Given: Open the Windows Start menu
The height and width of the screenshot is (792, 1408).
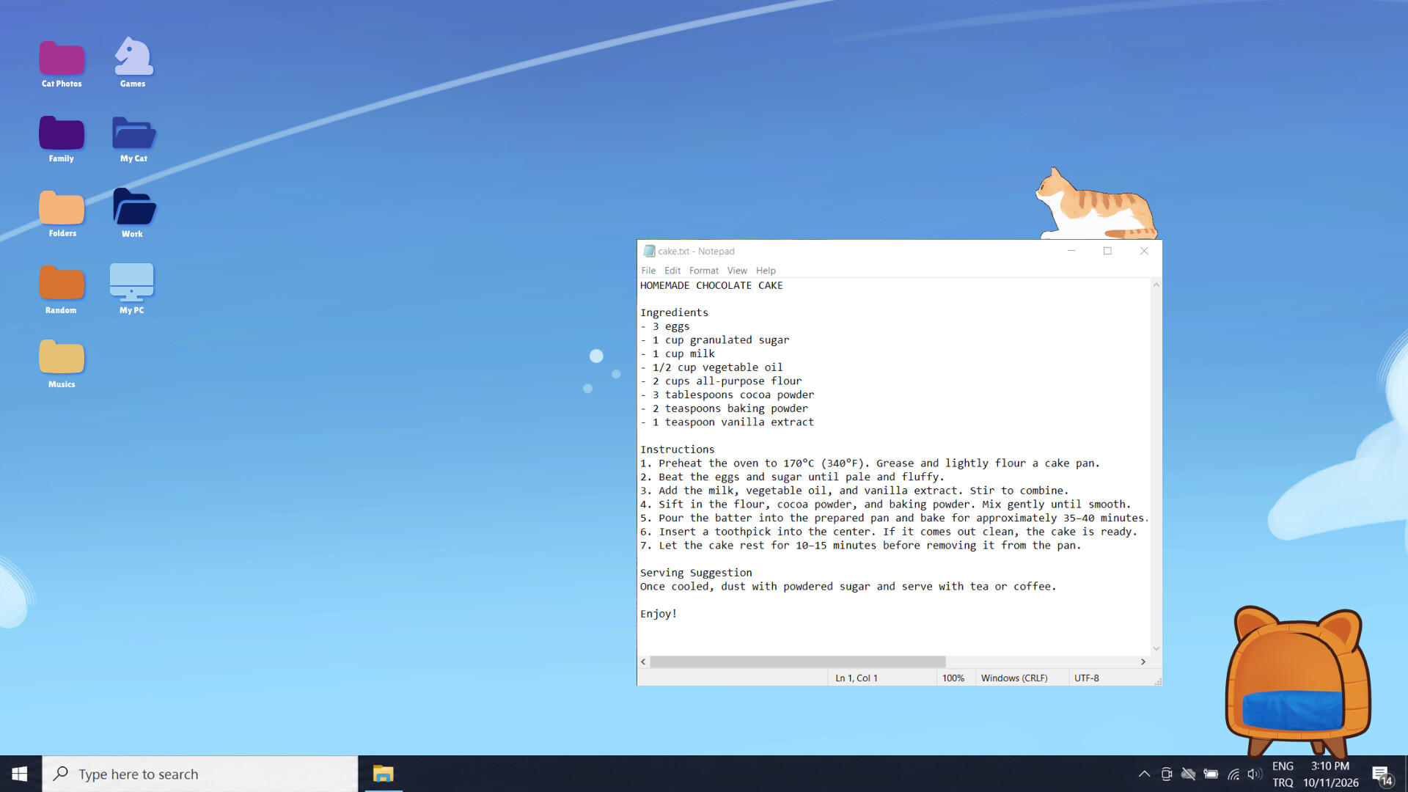Looking at the screenshot, I should coord(20,774).
